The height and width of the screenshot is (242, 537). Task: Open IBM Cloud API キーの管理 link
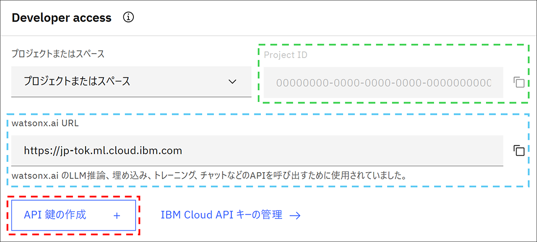coord(230,215)
